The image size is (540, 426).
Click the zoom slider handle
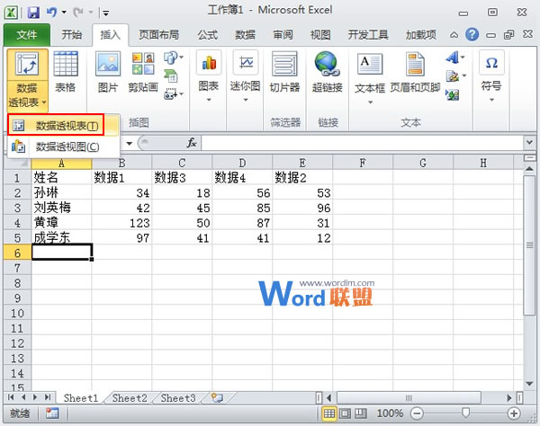[465, 413]
